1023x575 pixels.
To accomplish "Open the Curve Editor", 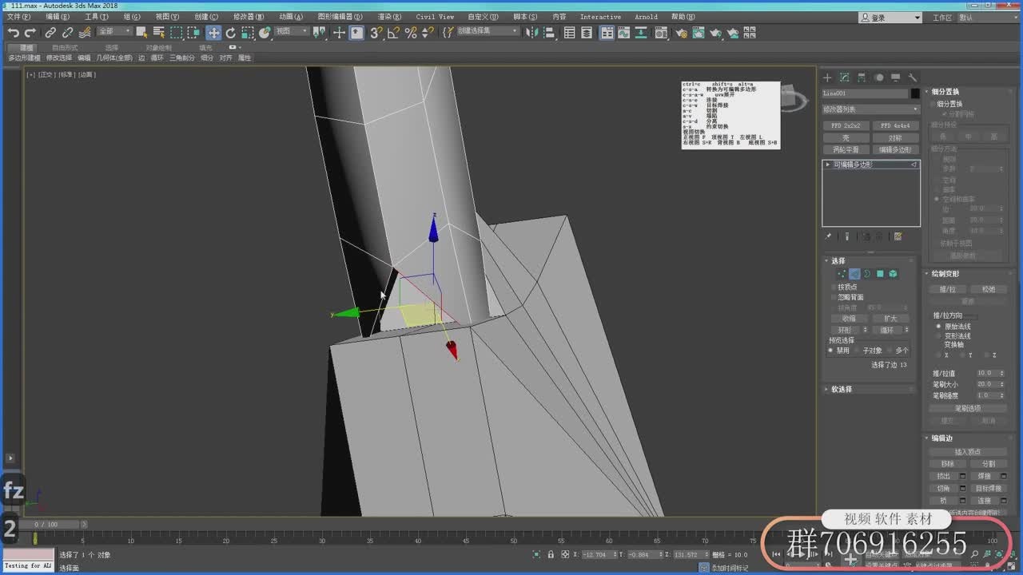I will [625, 33].
